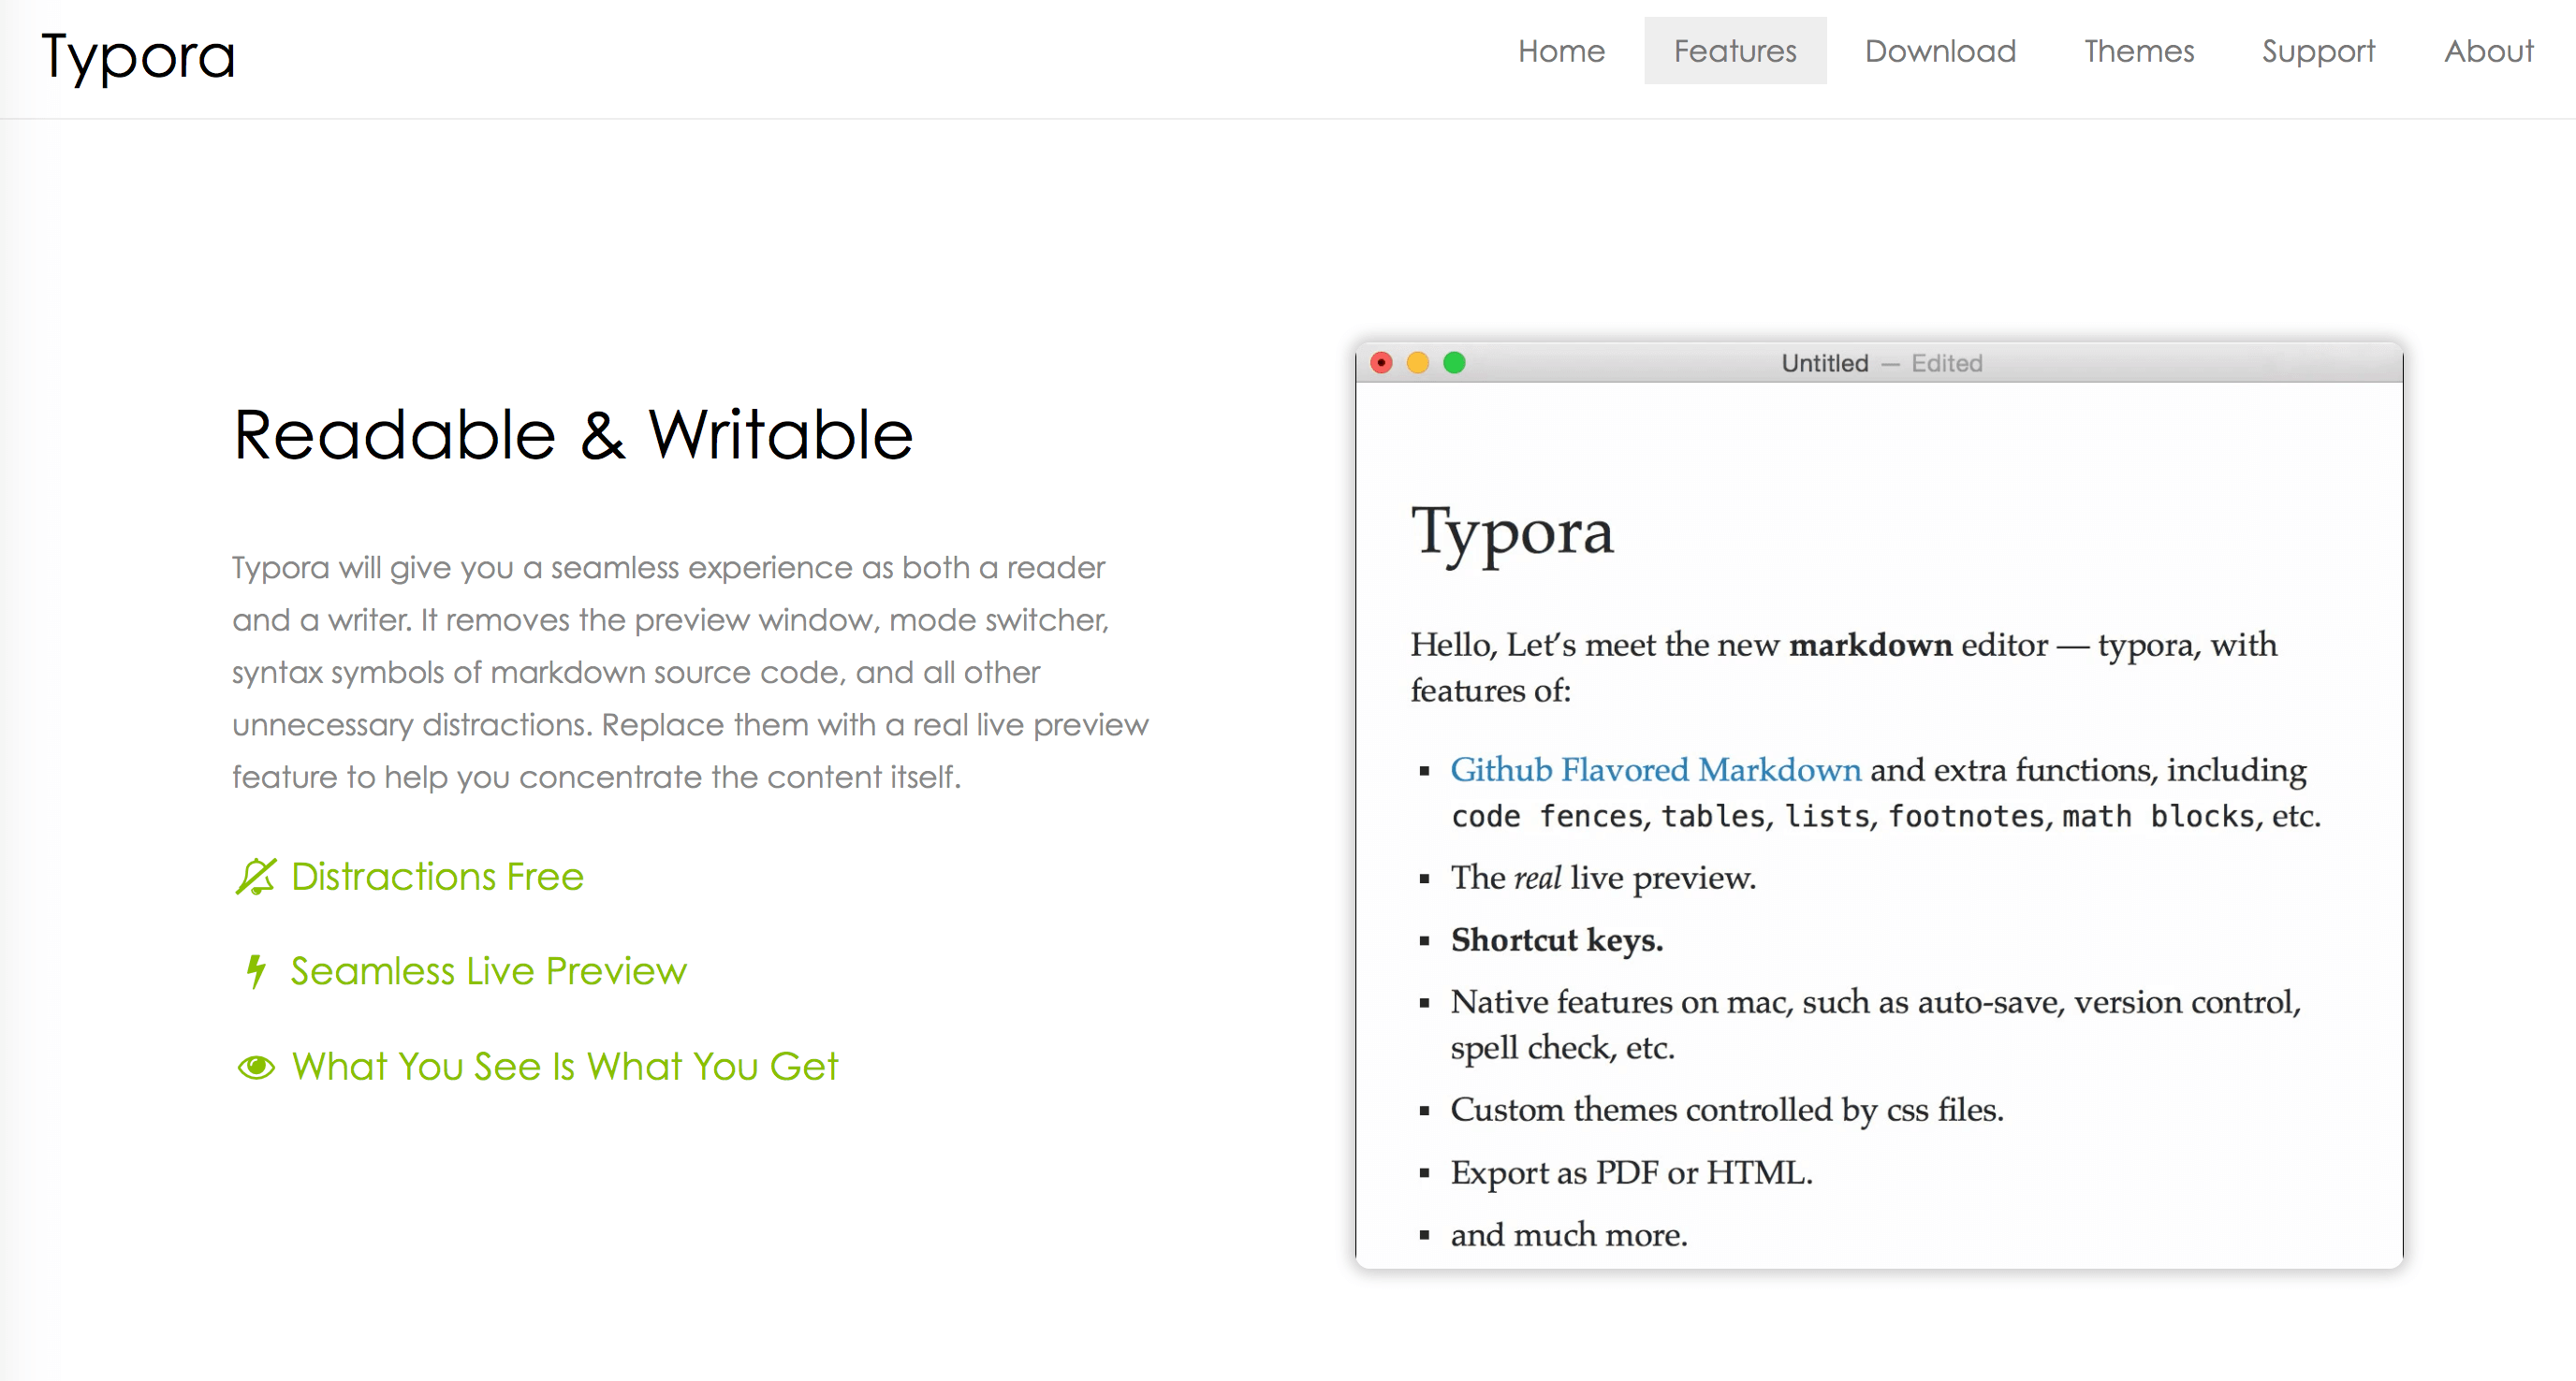Viewport: 2576px width, 1381px height.
Task: Open the Download page
Action: 1940,51
